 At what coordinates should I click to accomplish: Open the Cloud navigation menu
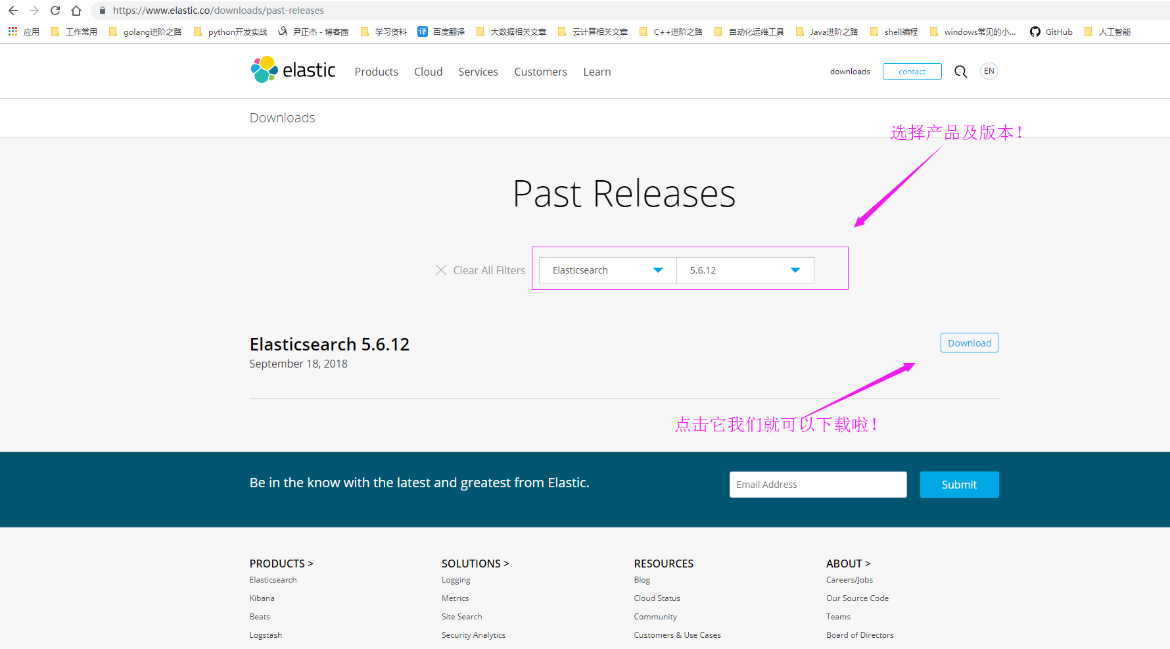point(429,72)
